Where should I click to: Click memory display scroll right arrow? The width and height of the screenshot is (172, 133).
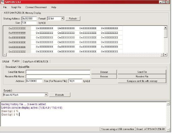pyautogui.click(x=162, y=55)
